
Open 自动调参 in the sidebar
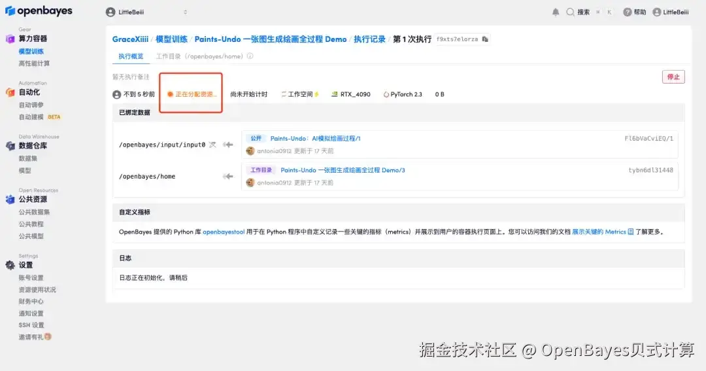[31, 105]
